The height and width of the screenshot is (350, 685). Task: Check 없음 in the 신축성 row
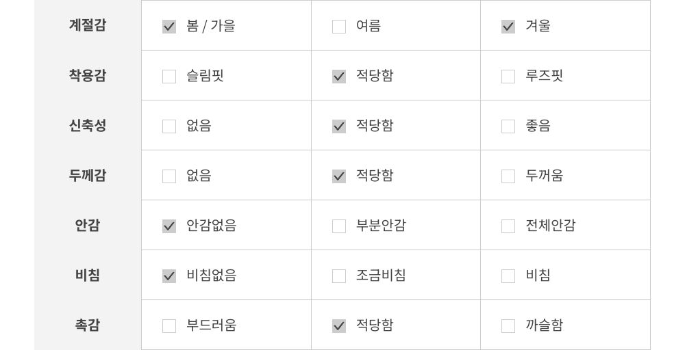pos(169,126)
